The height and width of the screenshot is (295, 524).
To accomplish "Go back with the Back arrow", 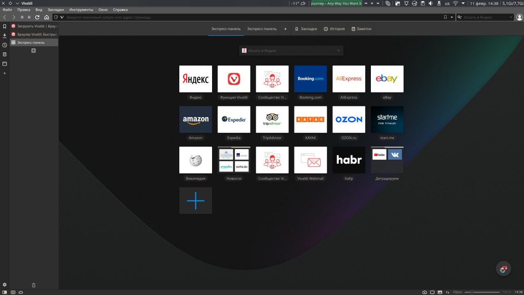I will pos(5,17).
